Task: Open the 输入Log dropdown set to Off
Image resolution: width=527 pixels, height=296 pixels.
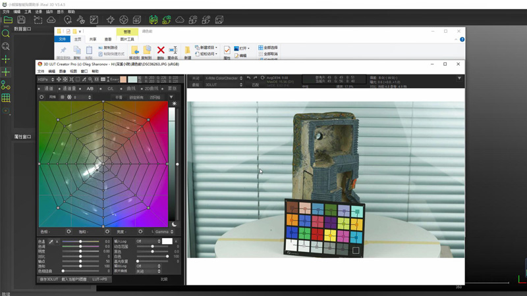Action: [148, 241]
